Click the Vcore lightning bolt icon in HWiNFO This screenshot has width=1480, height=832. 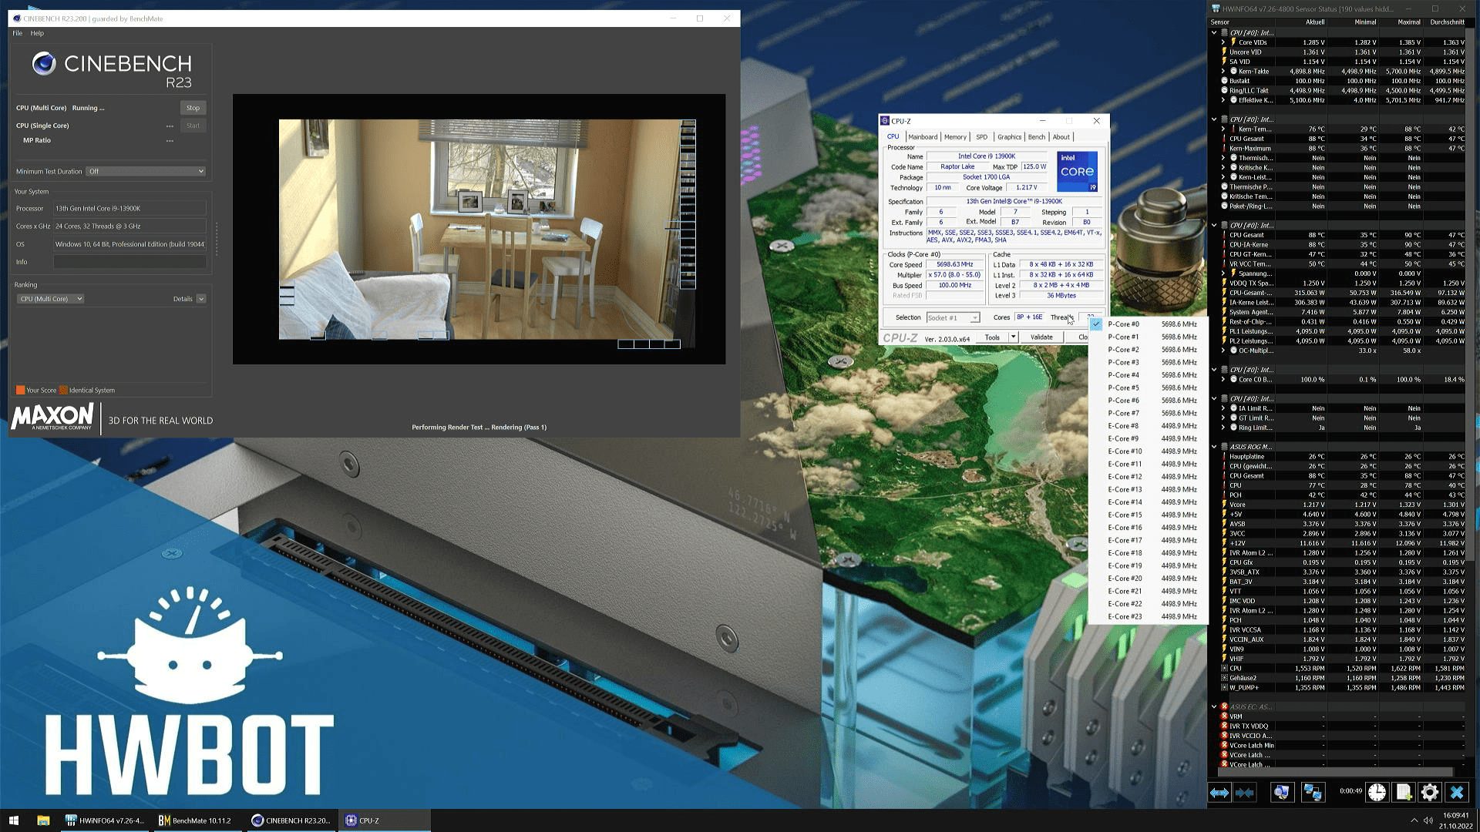[1224, 505]
